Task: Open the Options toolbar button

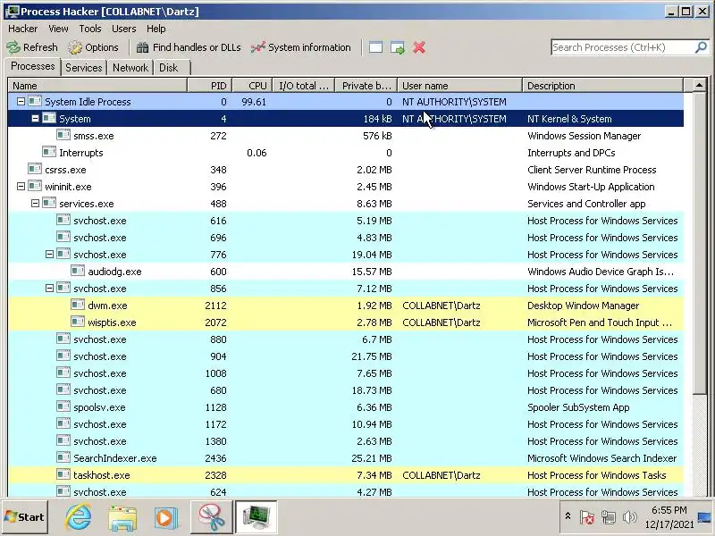Action: pyautogui.click(x=93, y=47)
